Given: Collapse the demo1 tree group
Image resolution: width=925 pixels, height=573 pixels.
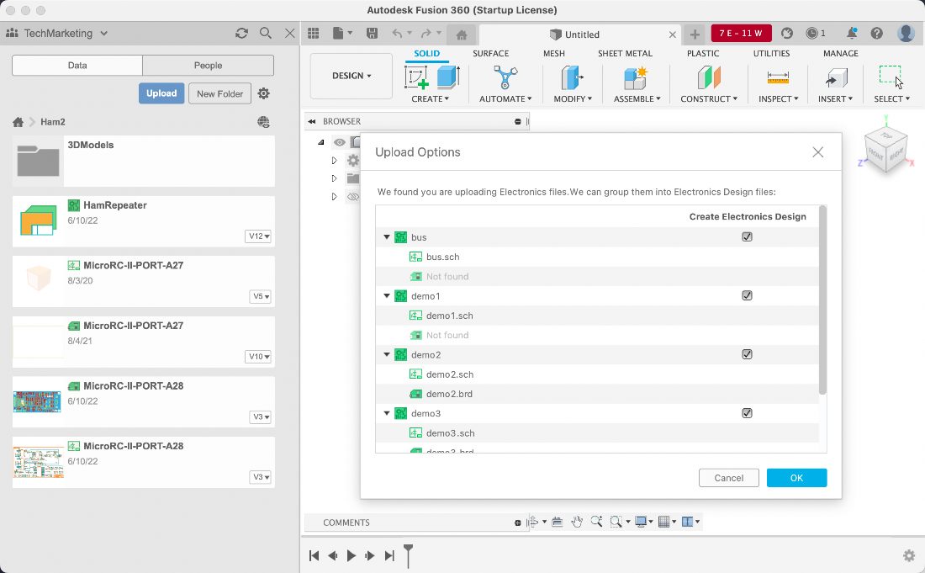Looking at the screenshot, I should pos(387,296).
